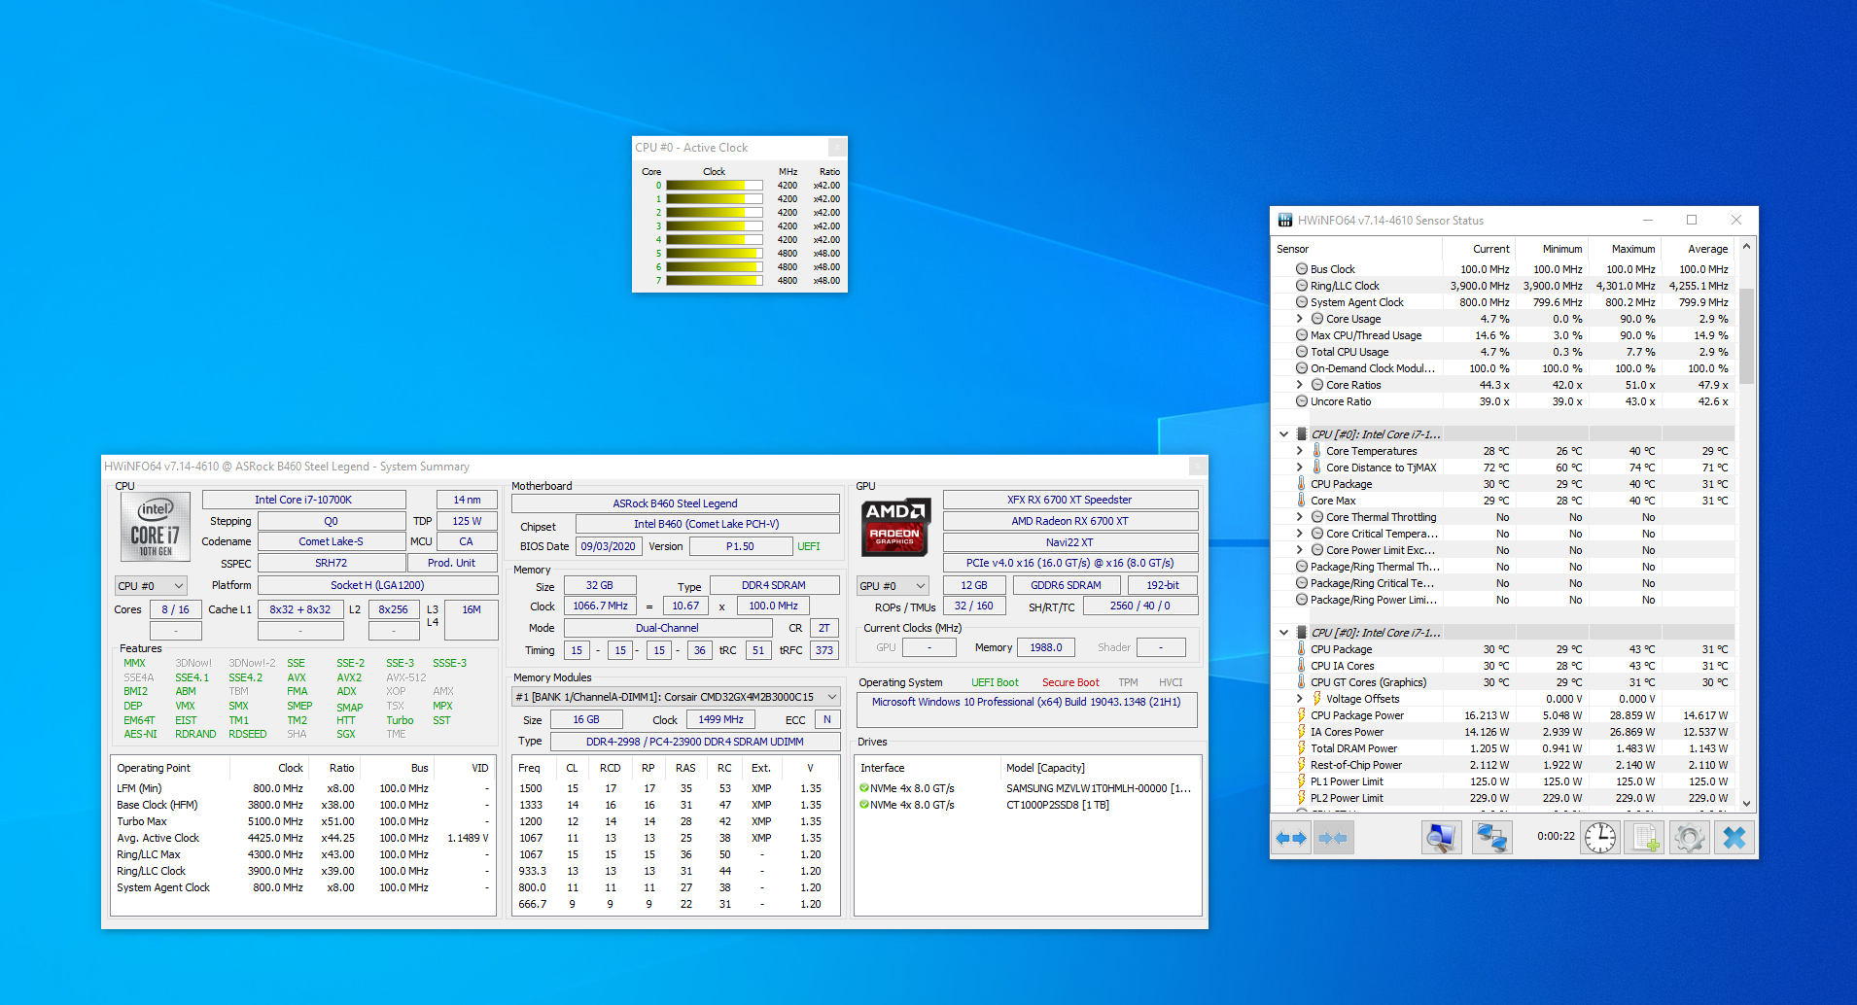Open the GPU #0 selector dropdown
Image resolution: width=1857 pixels, height=1005 pixels.
[893, 586]
